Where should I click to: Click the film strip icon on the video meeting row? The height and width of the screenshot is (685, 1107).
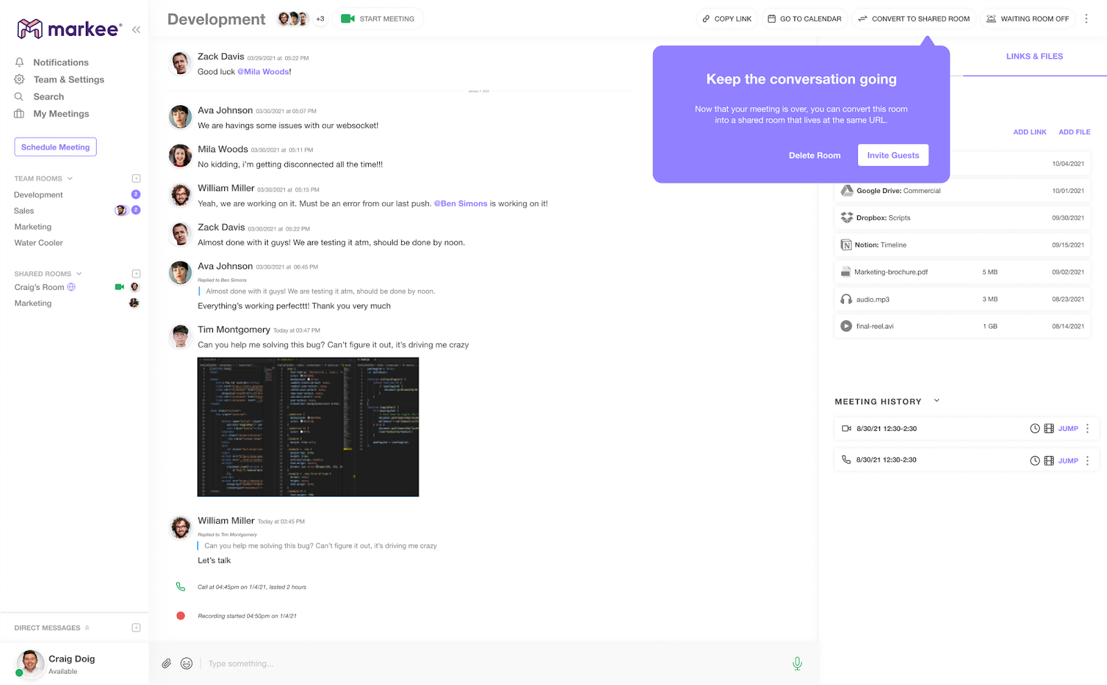click(1049, 429)
